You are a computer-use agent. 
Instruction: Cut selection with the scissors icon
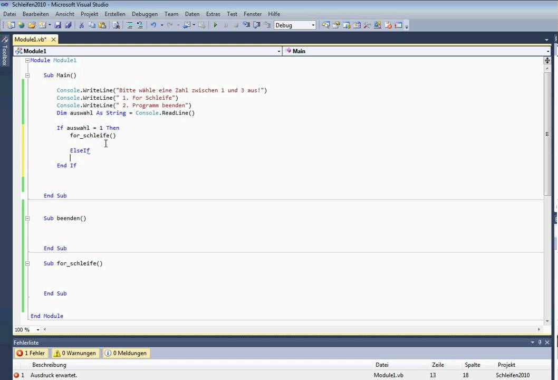(x=82, y=25)
